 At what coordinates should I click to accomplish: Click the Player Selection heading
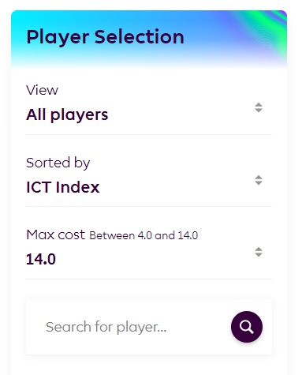click(105, 37)
